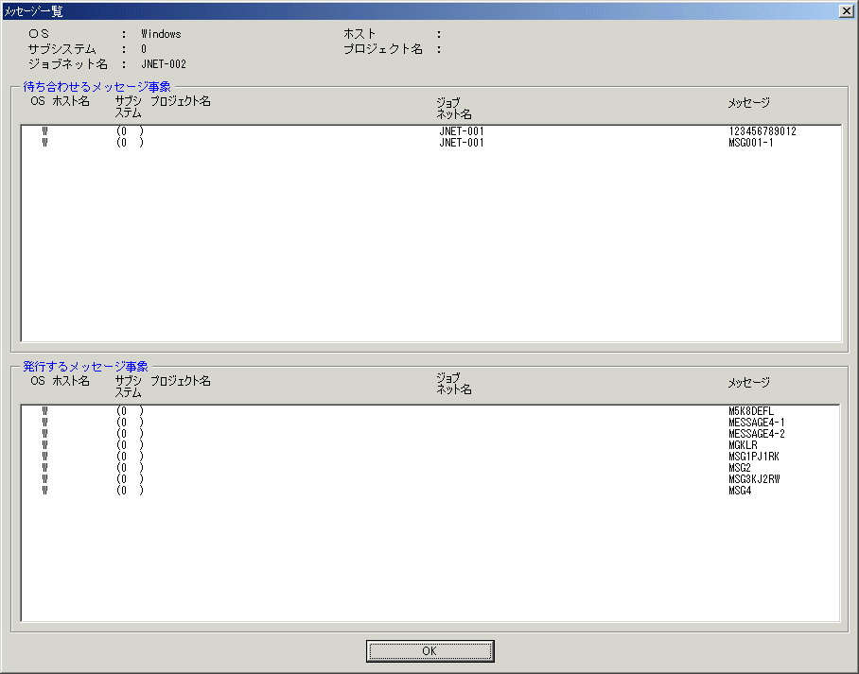Image resolution: width=859 pixels, height=674 pixels.
Task: Click the サブシステム label in header info
Action: click(61, 49)
